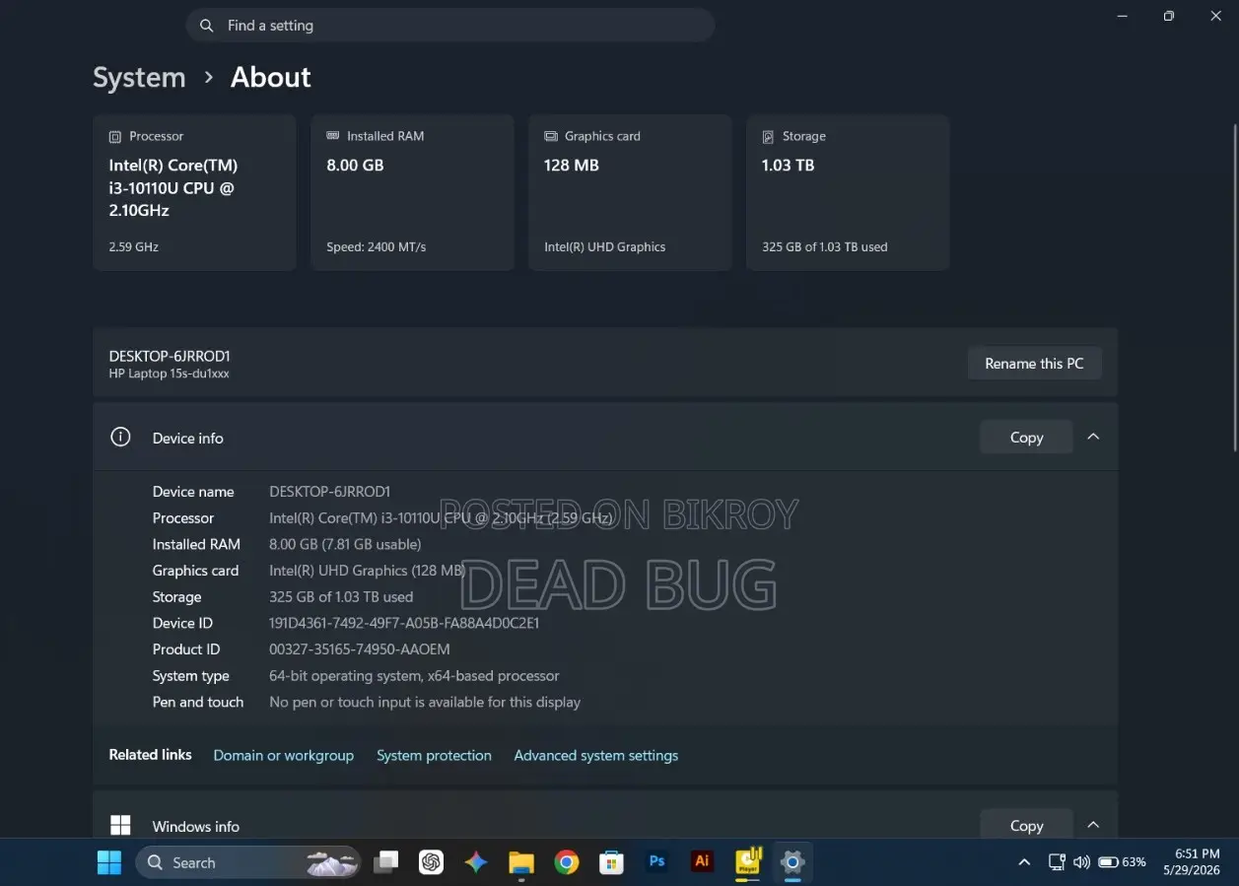1239x886 pixels.
Task: Click the Graphics card icon
Action: tap(551, 136)
